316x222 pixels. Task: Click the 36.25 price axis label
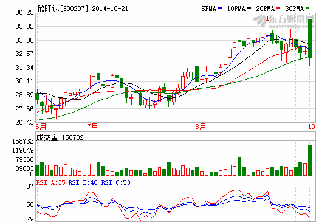pyautogui.click(x=24, y=12)
